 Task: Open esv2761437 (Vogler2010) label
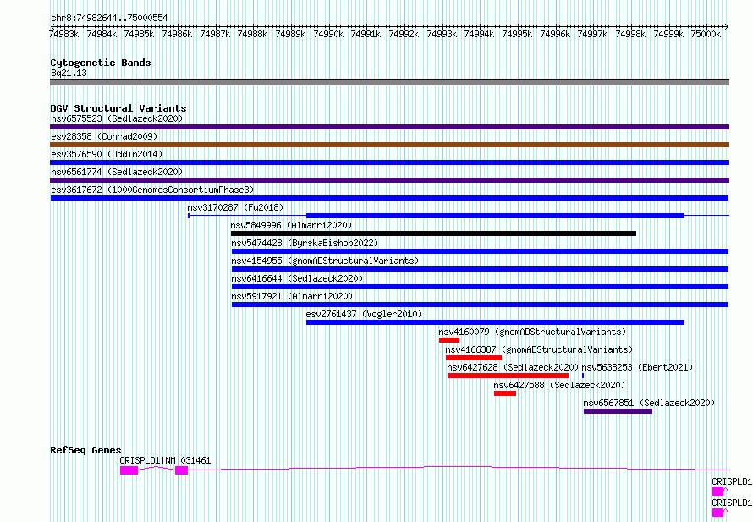(x=364, y=314)
